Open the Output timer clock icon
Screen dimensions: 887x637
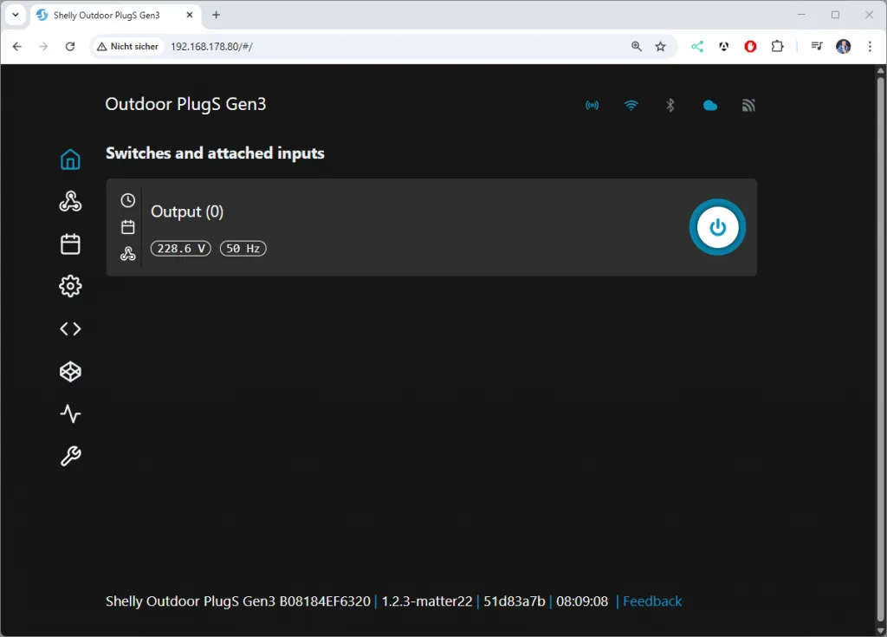(x=128, y=200)
